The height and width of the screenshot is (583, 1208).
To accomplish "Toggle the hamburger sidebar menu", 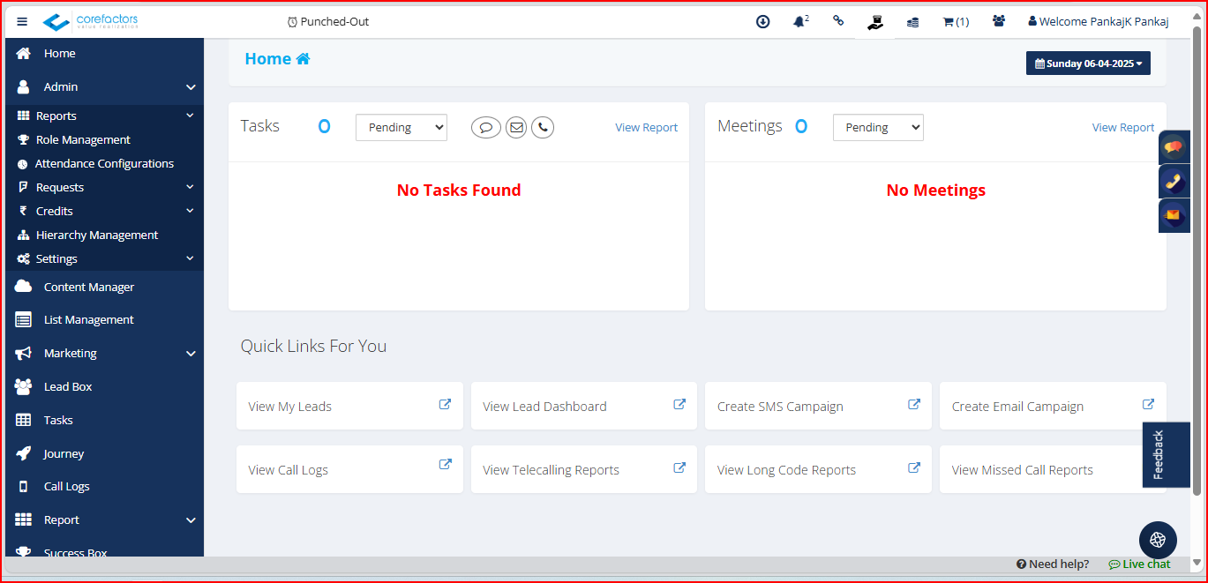I will click(x=22, y=22).
